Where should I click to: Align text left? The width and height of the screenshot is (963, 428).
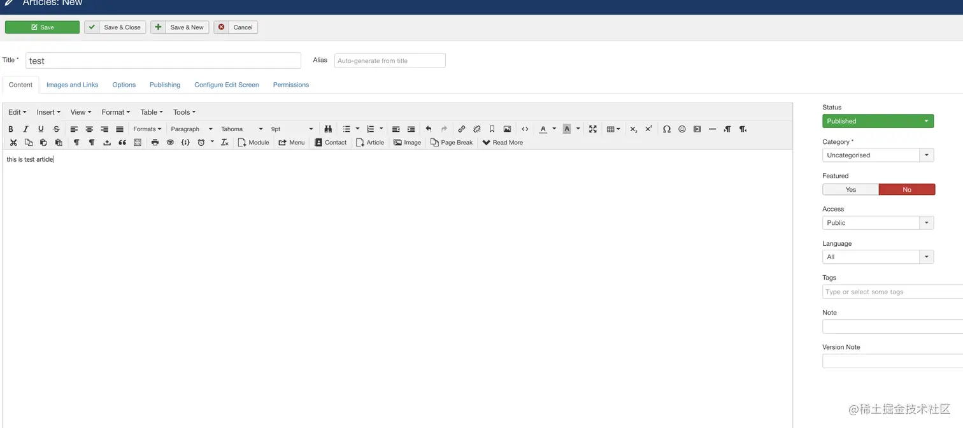[x=75, y=129]
